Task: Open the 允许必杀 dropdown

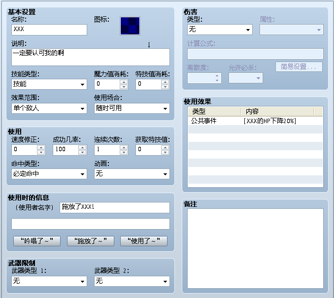Action: (246, 78)
